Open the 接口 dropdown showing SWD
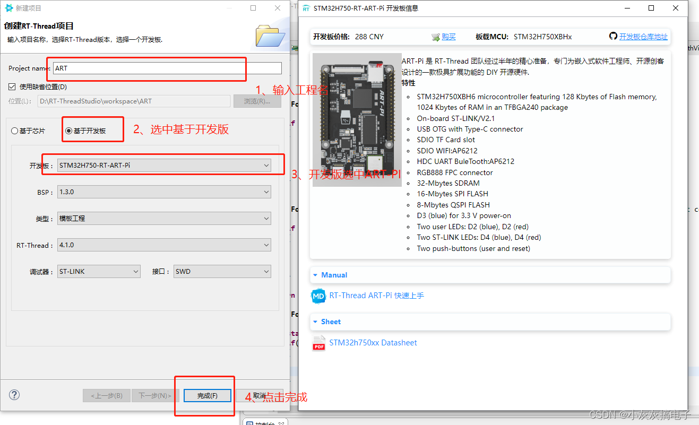 (x=222, y=272)
